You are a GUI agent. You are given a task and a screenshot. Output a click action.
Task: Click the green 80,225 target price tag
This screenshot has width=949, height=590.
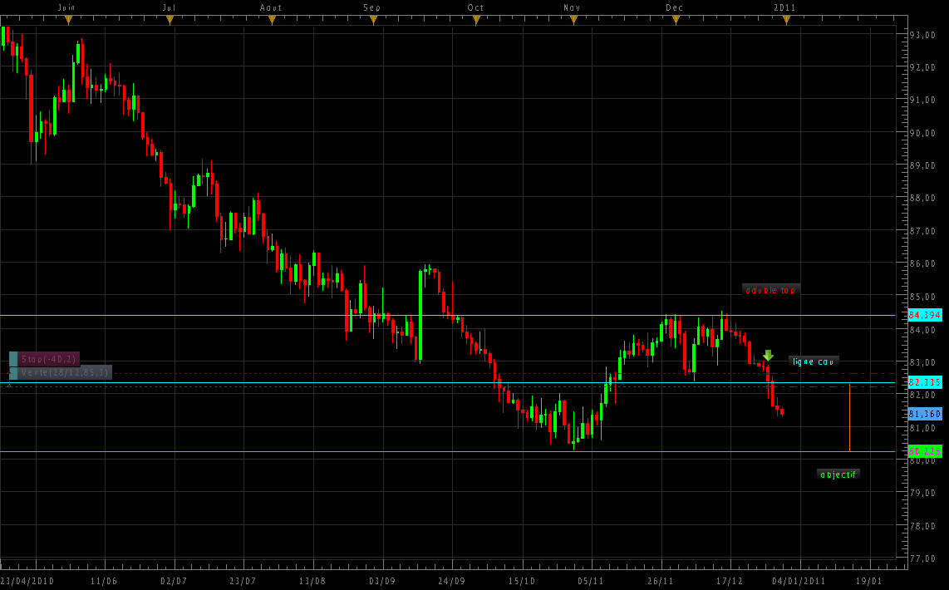coord(925,451)
